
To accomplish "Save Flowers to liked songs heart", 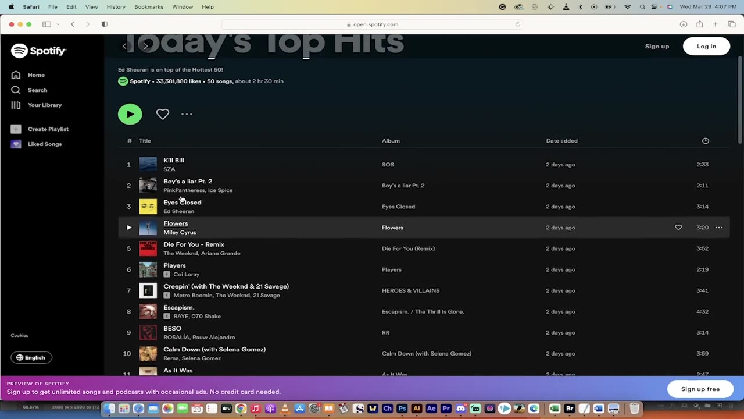I will tap(678, 228).
